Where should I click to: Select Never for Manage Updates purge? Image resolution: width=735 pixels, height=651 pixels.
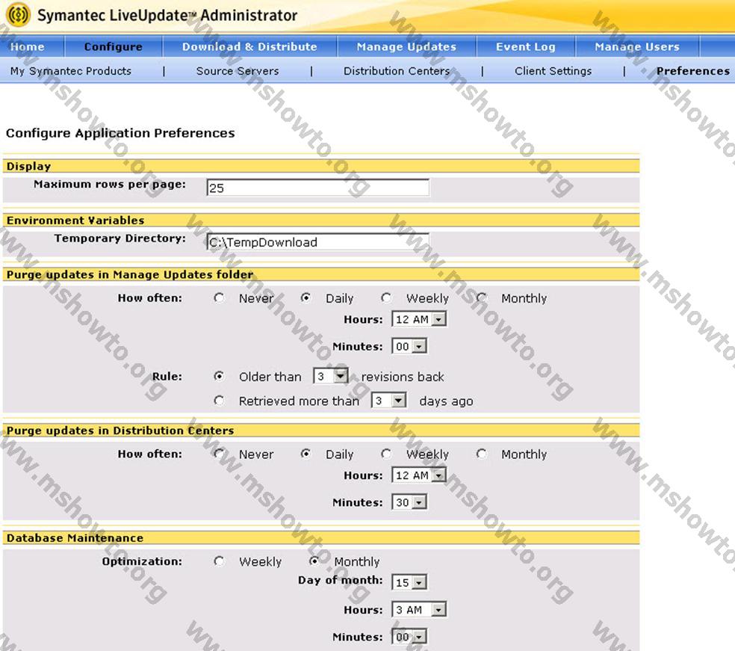[219, 297]
